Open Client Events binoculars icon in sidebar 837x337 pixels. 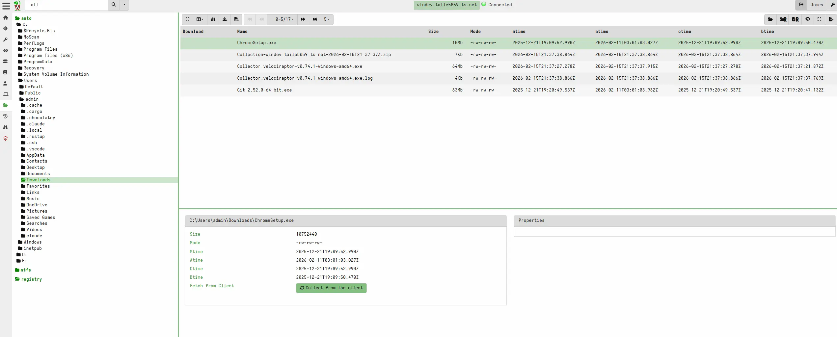[x=6, y=127]
